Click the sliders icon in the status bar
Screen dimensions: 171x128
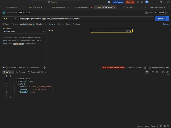157,126
